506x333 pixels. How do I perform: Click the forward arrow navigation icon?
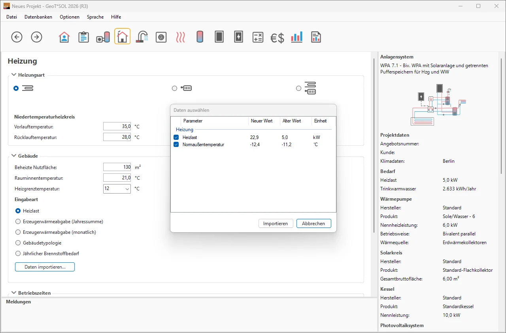[36, 37]
